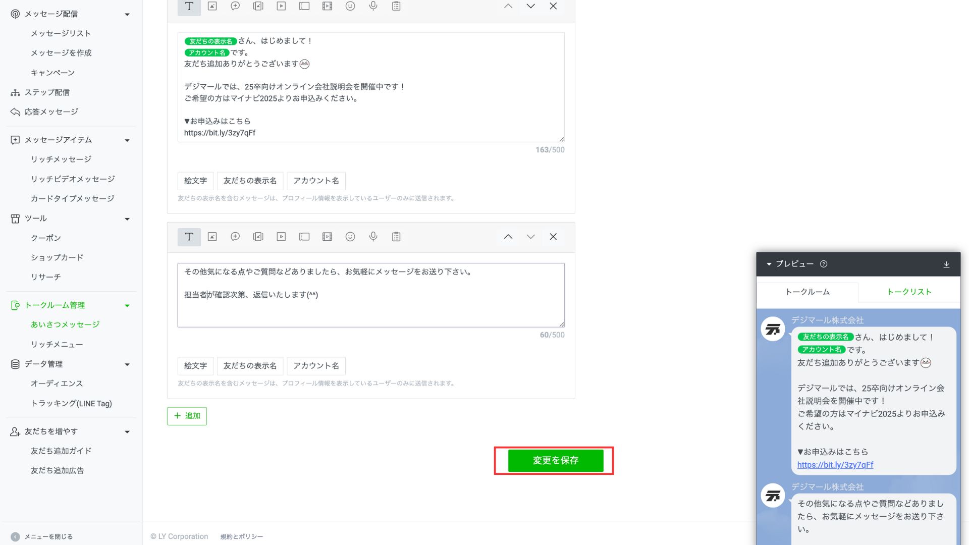
Task: Choose the coupon ticket icon in the 60/500 block
Action: [304, 237]
